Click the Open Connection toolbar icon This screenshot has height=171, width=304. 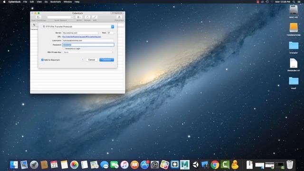click(38, 17)
